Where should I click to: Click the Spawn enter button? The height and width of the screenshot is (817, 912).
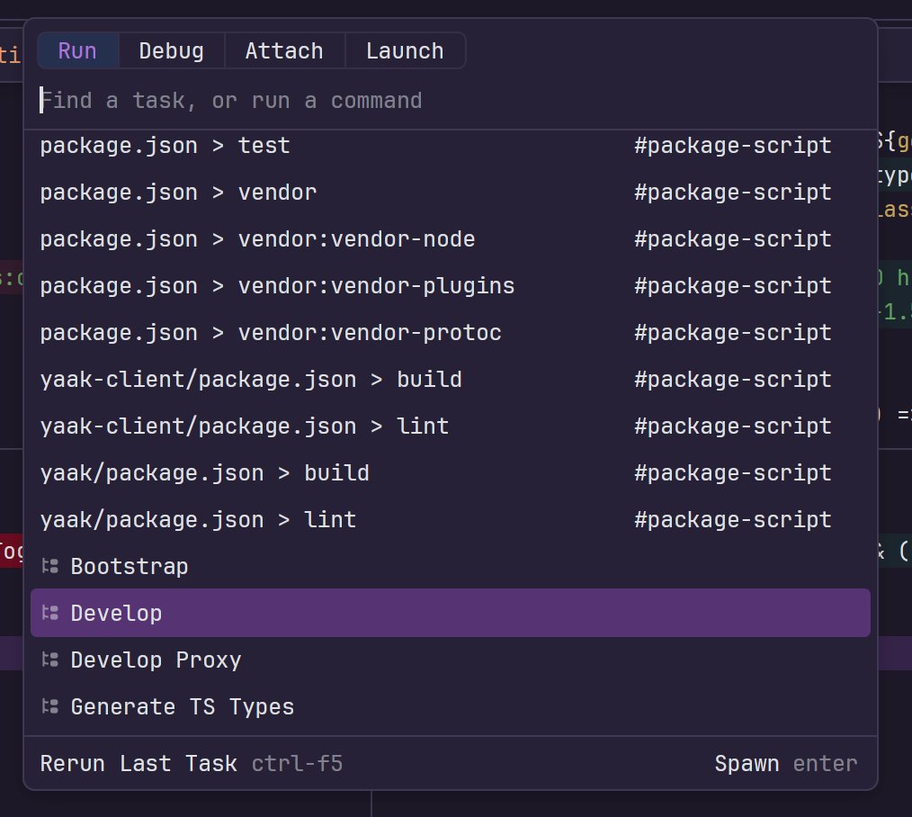click(x=786, y=764)
